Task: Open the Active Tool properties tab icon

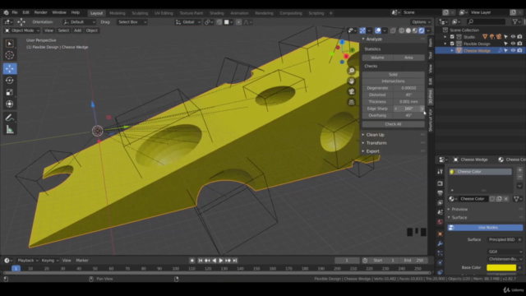Action: [441, 172]
